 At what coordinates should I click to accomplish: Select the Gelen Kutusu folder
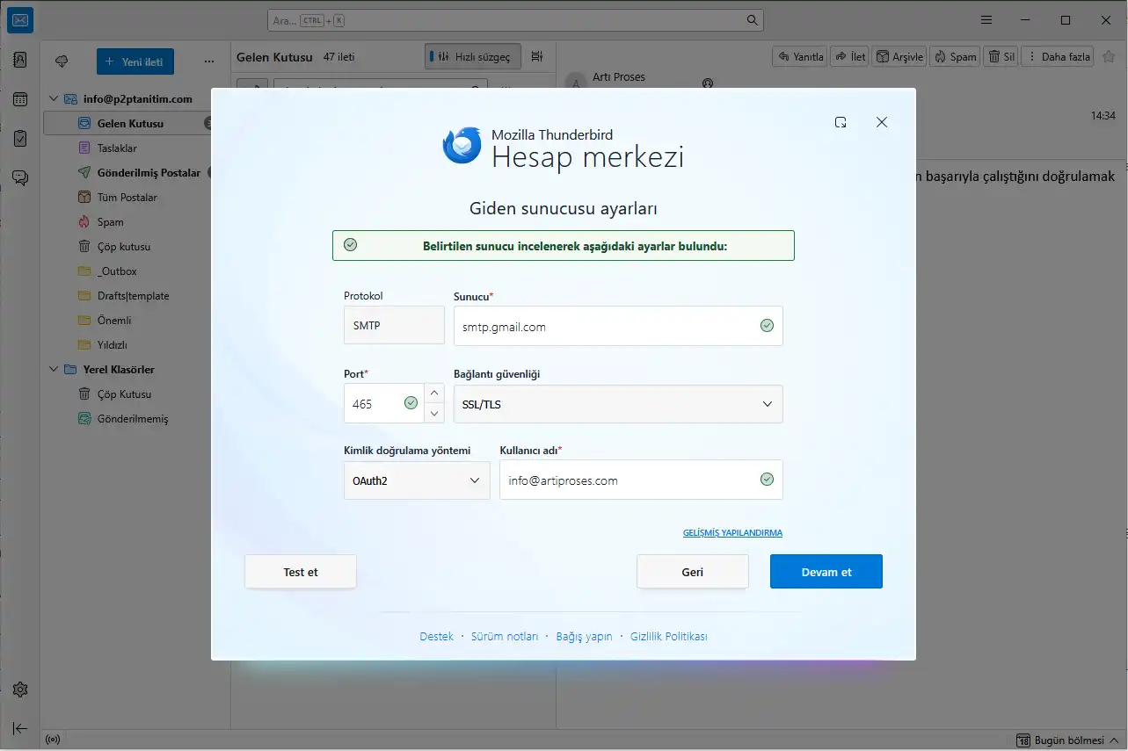pyautogui.click(x=129, y=124)
